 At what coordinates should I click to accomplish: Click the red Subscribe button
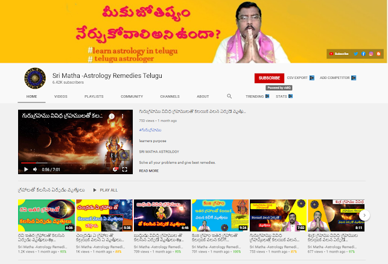click(x=269, y=78)
